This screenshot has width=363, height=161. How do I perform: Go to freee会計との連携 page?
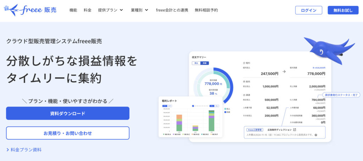tap(172, 10)
